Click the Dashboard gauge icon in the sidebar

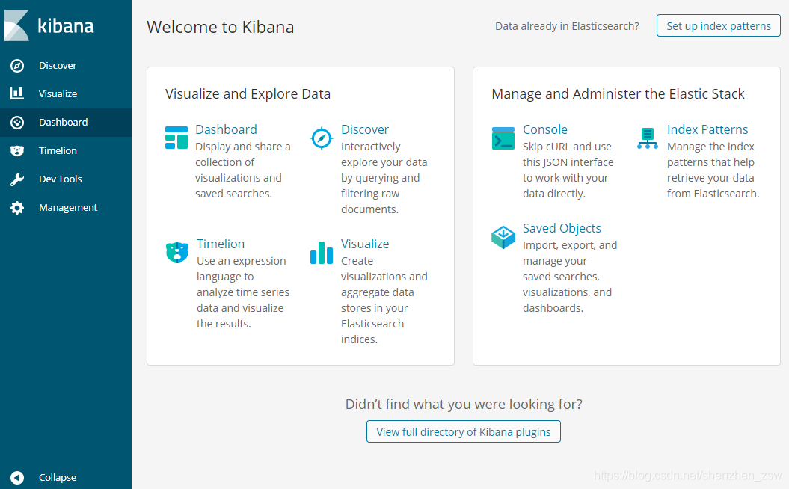coord(17,123)
